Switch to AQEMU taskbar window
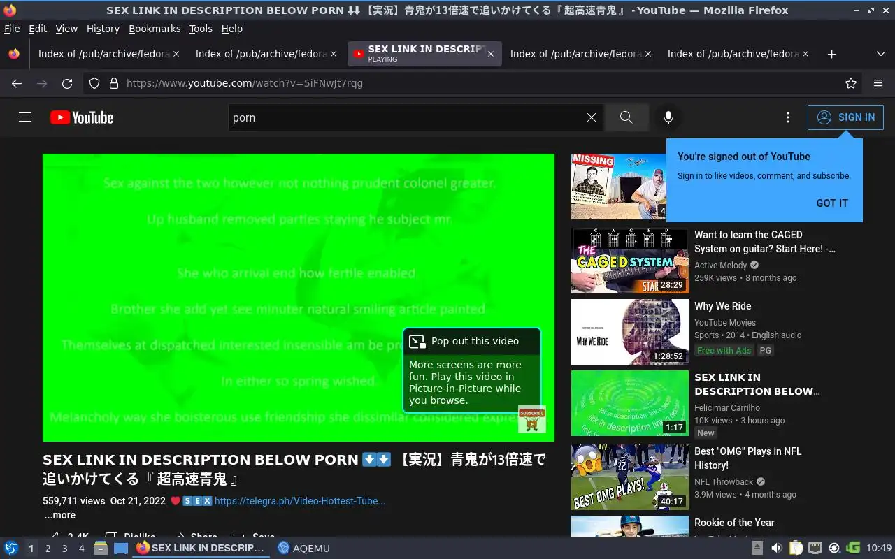 tap(303, 548)
